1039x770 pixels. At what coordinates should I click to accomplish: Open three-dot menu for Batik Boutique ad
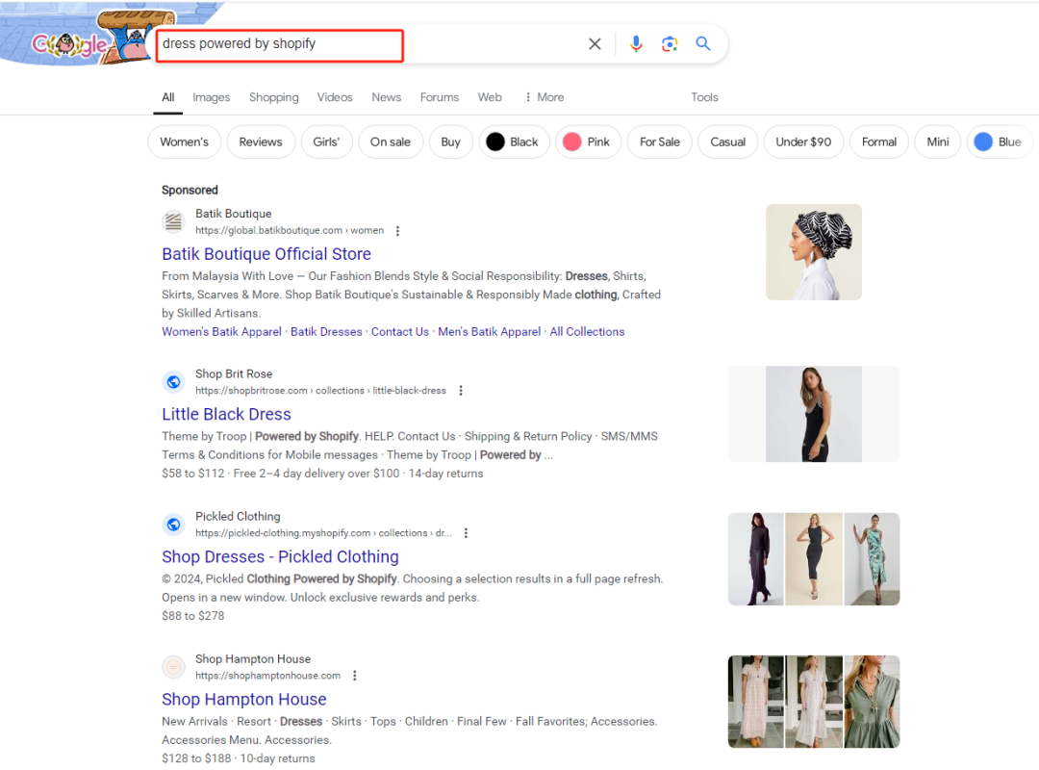[397, 231]
